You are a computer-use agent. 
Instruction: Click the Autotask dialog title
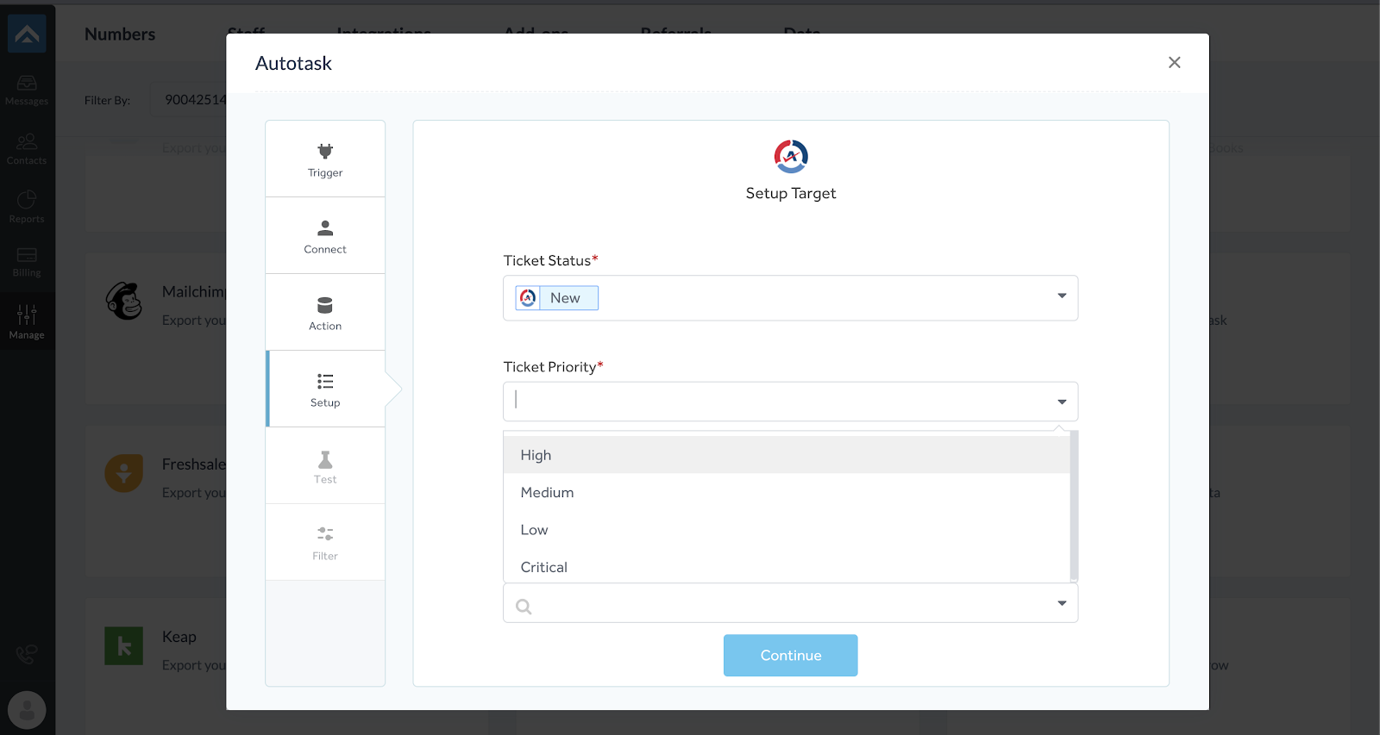293,64
